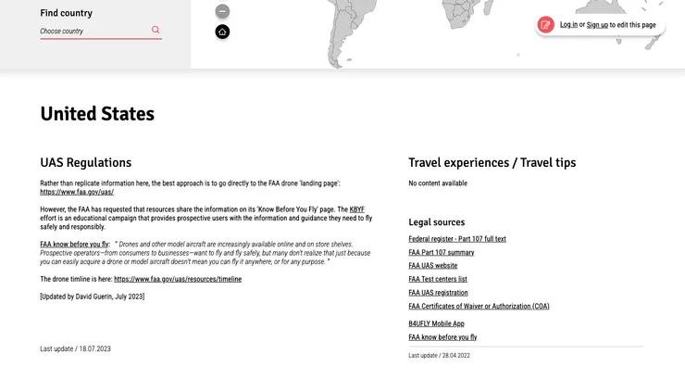This screenshot has width=685, height=379.
Task: Go to FAA UAS registration
Action: tap(438, 293)
